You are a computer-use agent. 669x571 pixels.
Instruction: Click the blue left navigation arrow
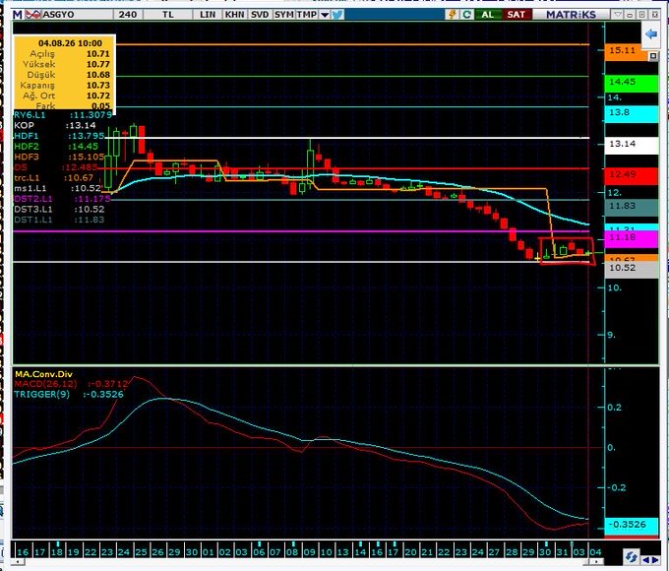[x=646, y=559]
